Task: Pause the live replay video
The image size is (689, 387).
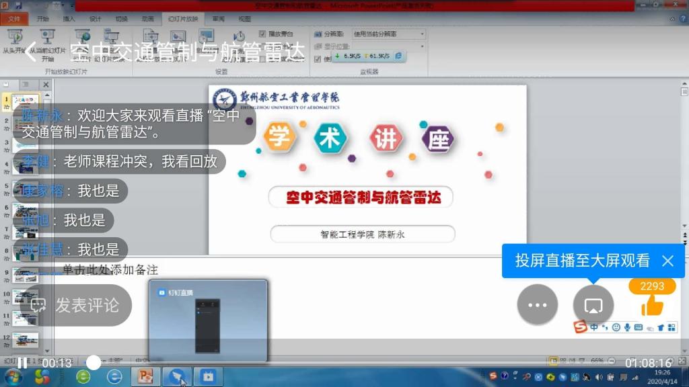Action: click(22, 363)
